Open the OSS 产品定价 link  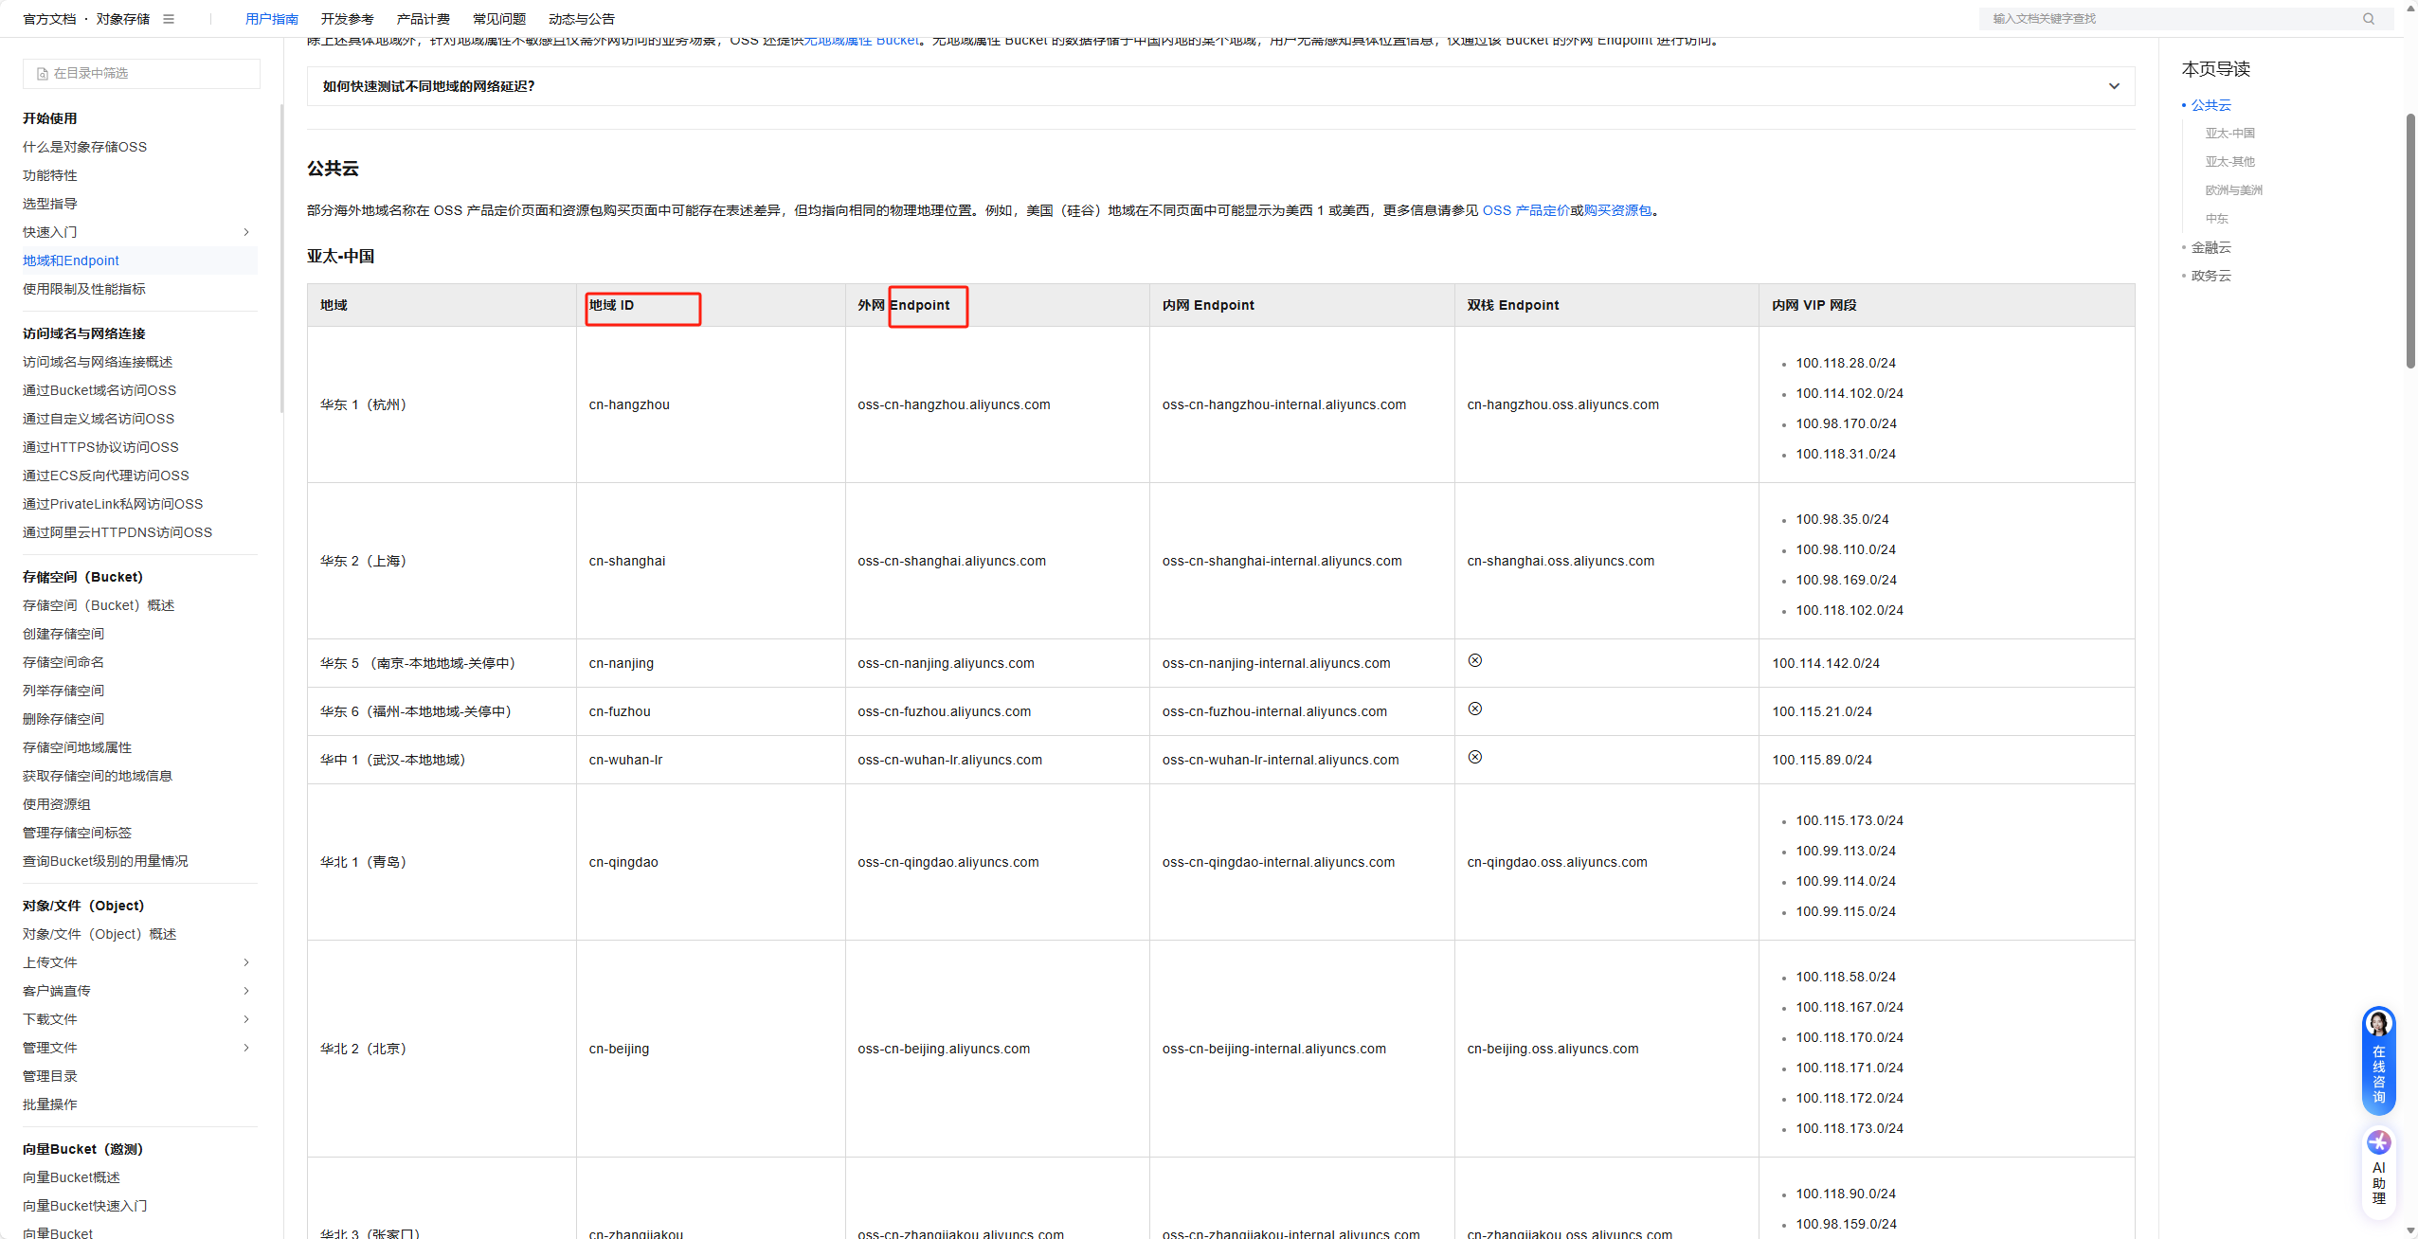pos(1525,210)
